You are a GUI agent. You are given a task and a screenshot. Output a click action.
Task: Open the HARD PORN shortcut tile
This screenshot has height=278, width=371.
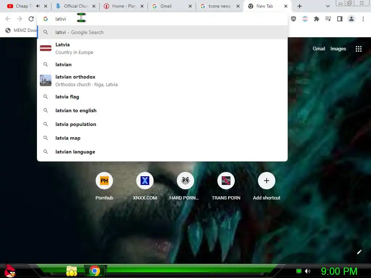tap(185, 186)
